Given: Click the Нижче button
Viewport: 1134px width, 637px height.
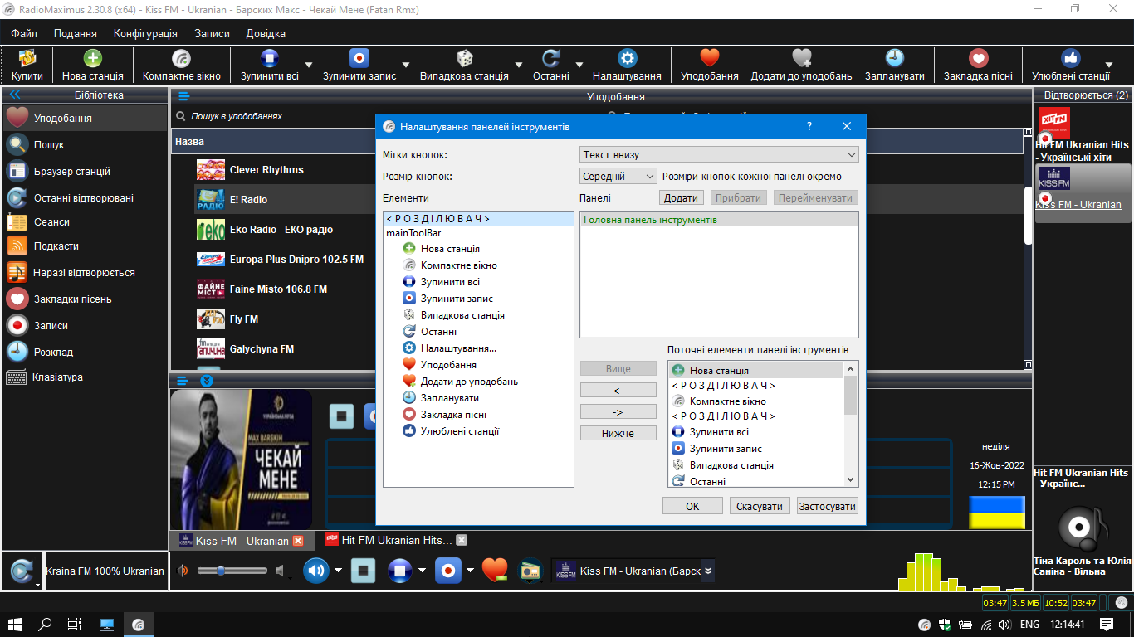Looking at the screenshot, I should click(x=618, y=433).
